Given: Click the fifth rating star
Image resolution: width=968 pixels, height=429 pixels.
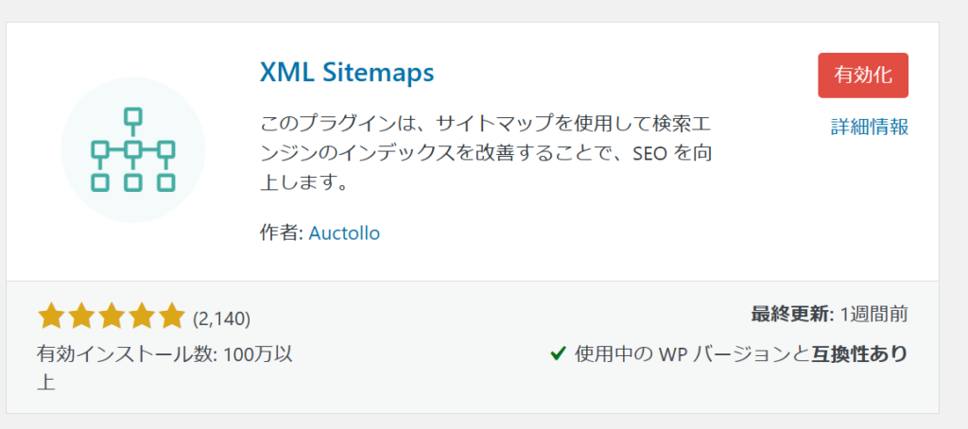Looking at the screenshot, I should tap(172, 317).
